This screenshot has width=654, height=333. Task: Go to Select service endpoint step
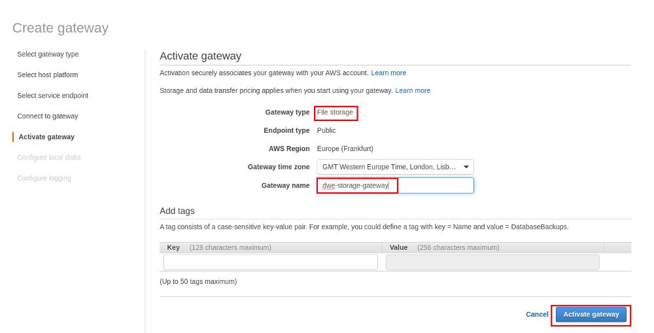click(x=52, y=96)
